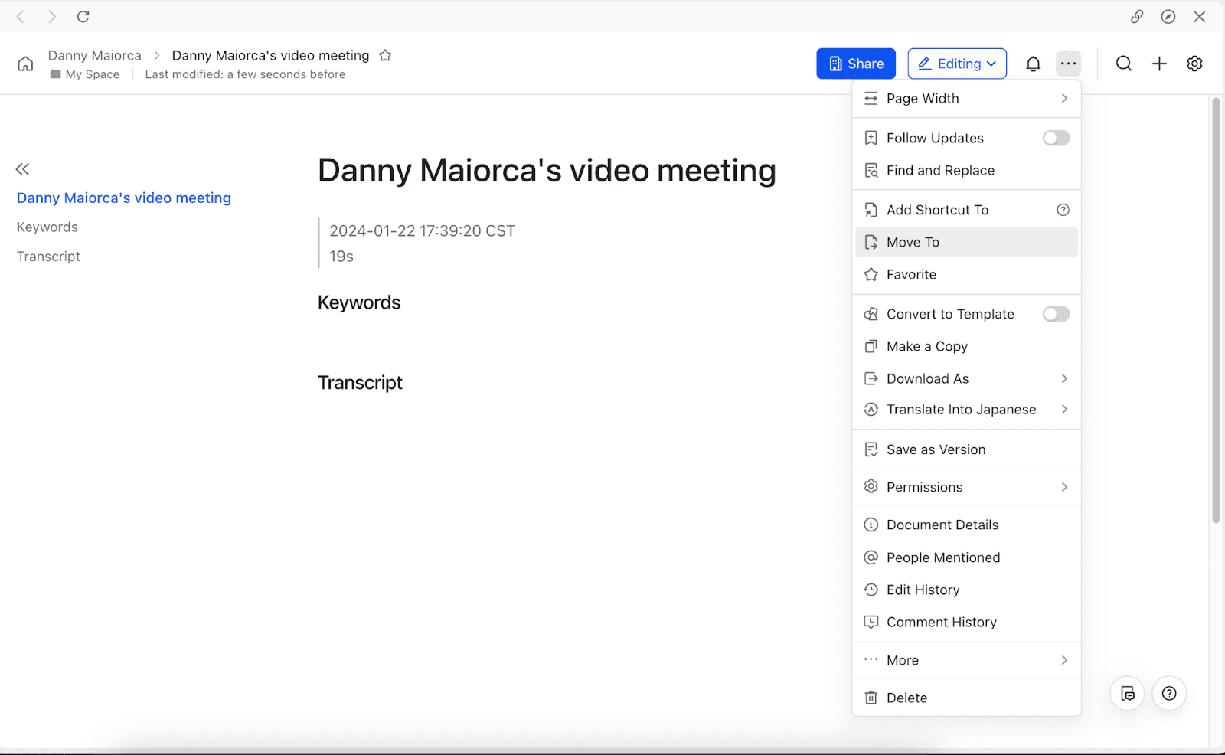Create new with plus icon
This screenshot has width=1225, height=755.
[1159, 64]
